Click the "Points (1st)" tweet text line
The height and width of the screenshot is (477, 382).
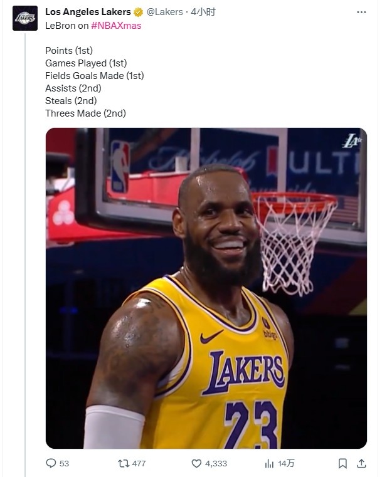tap(69, 51)
